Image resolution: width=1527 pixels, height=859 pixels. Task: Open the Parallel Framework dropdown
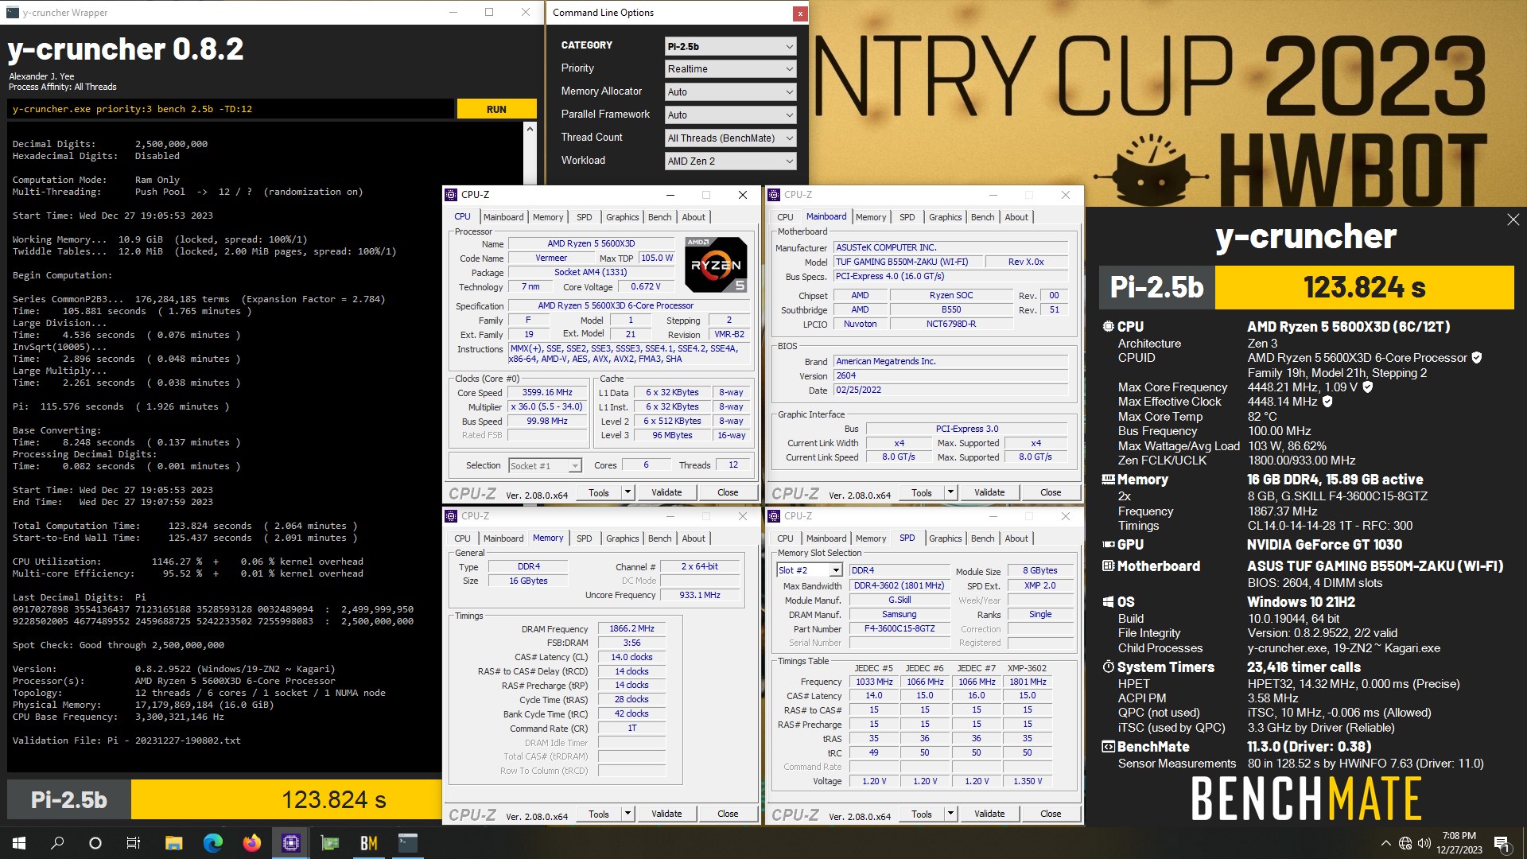tap(730, 115)
